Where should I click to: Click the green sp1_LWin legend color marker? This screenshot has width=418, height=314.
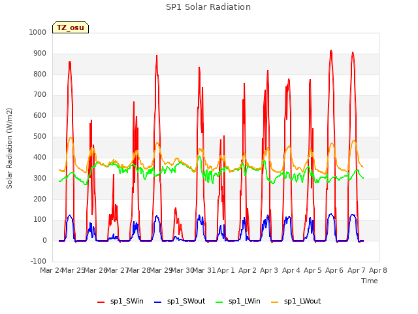point(219,302)
